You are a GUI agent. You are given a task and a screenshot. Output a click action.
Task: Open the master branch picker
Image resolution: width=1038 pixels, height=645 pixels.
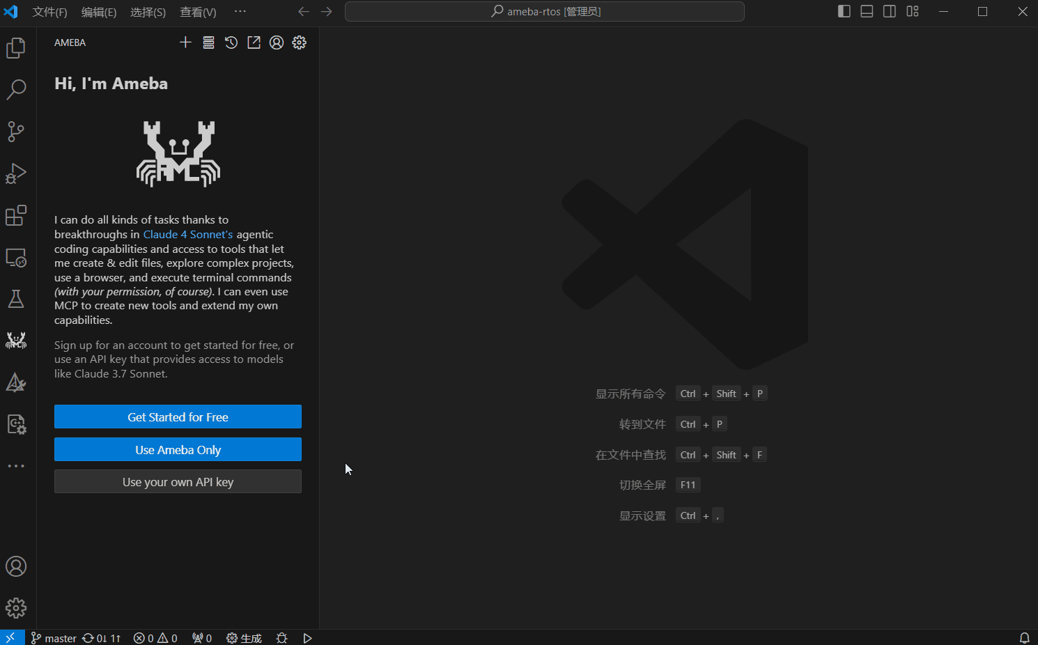[x=54, y=638]
